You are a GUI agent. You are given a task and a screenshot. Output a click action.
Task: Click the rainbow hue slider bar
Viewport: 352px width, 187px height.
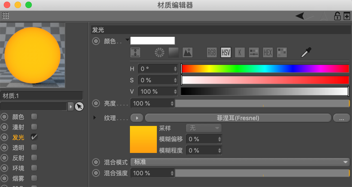pyautogui.click(x=265, y=69)
